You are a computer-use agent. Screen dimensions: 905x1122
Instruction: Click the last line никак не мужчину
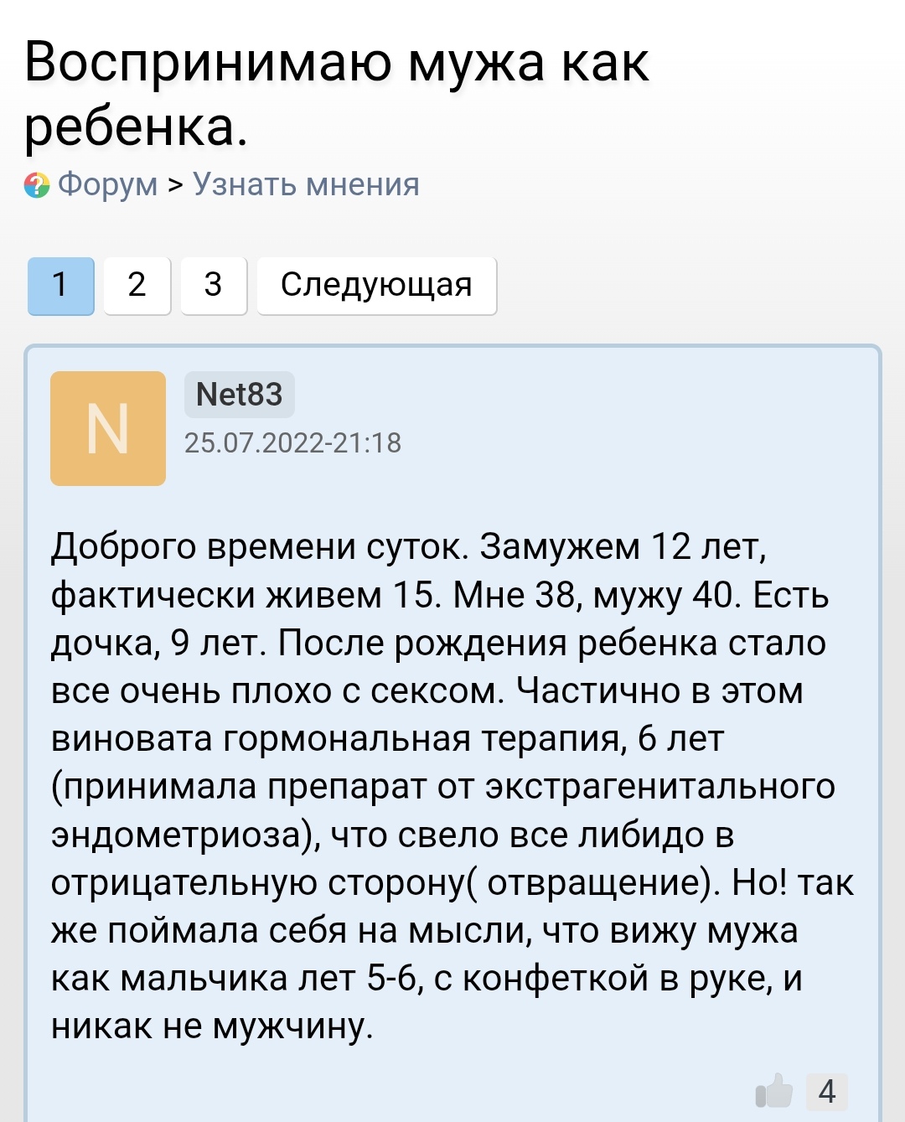point(212,1026)
